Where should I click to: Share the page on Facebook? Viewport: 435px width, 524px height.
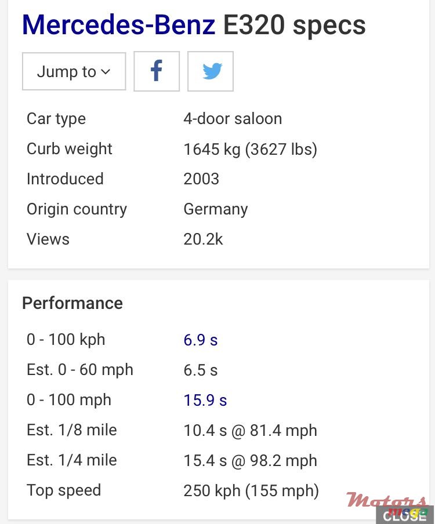pos(157,71)
